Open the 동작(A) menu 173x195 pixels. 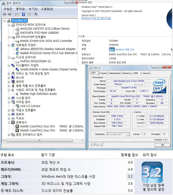pos(20,9)
